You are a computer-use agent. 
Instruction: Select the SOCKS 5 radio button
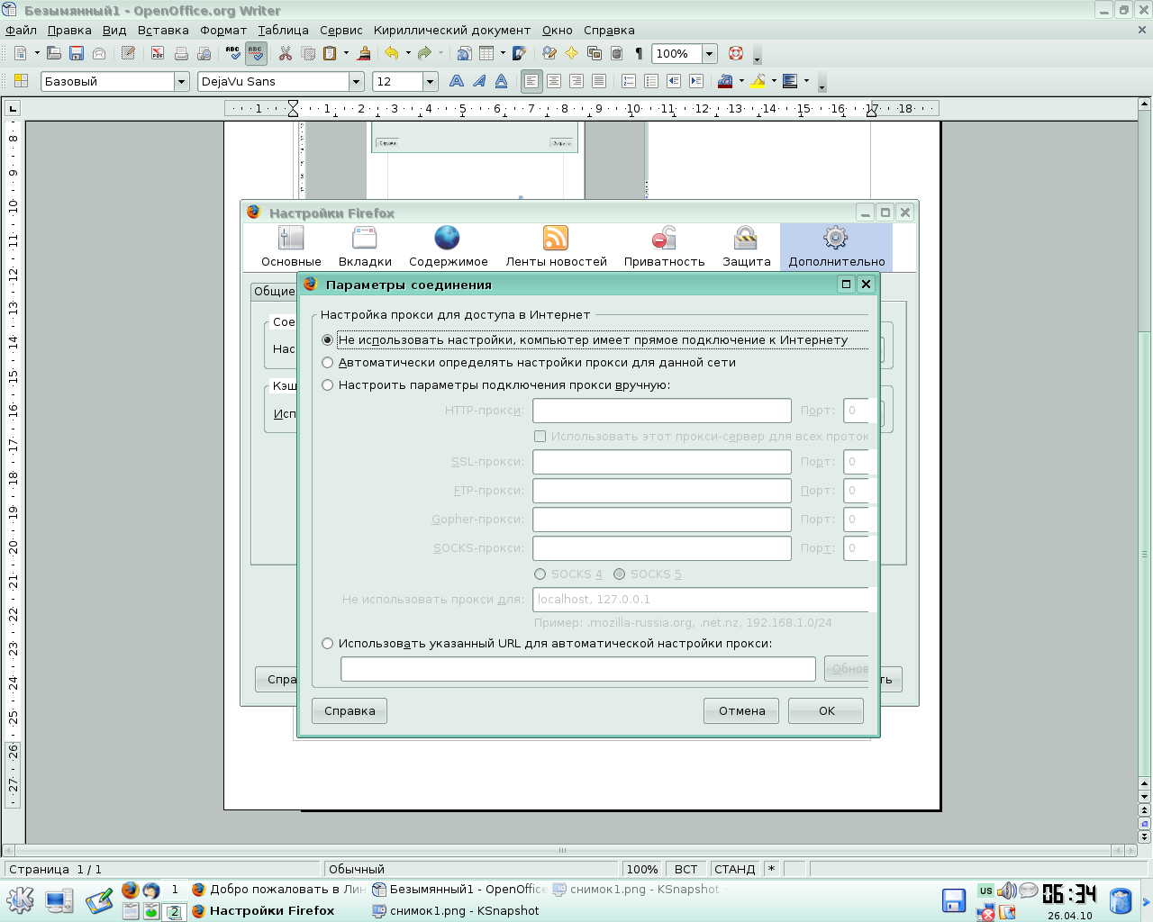tap(620, 574)
